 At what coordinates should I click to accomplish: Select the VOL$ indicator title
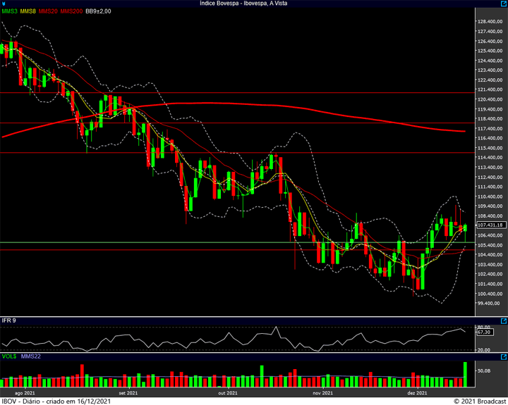click(9, 356)
